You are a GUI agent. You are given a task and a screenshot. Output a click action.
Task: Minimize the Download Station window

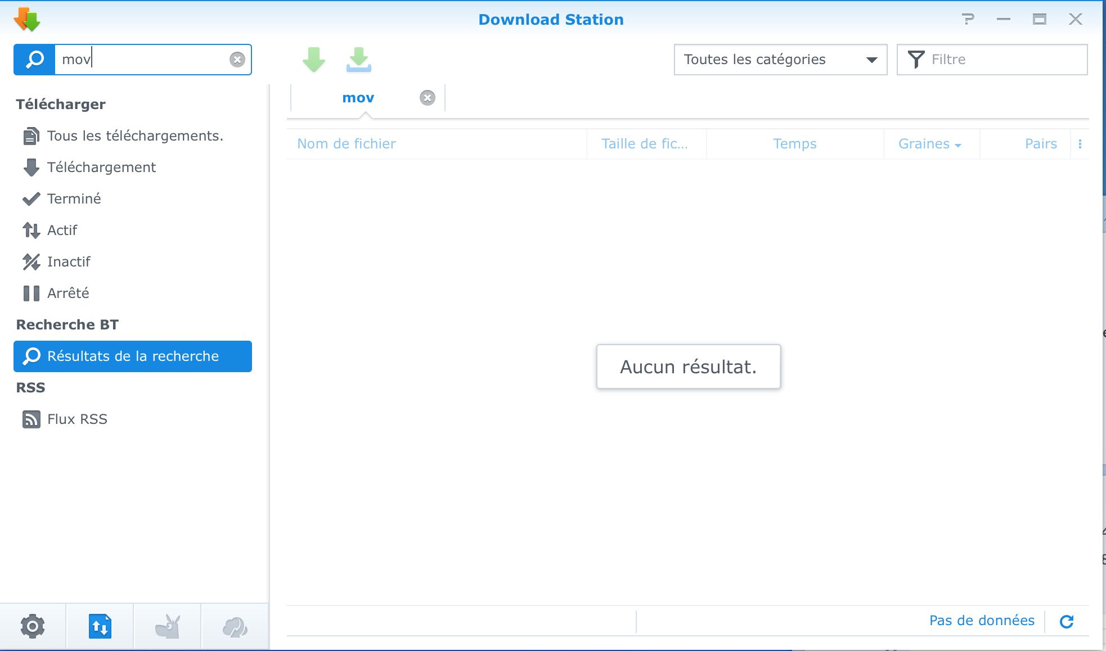[x=1004, y=20]
